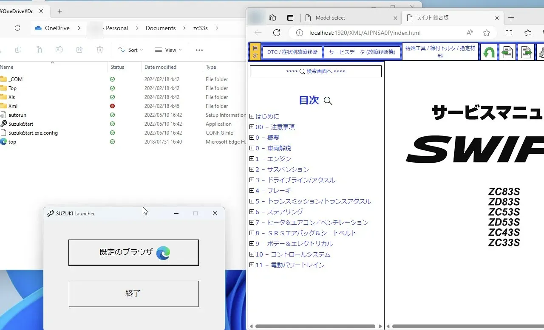This screenshot has width=544, height=330.
Task: Click the Copy icon in Explorer toolbar
Action: [x=18, y=50]
